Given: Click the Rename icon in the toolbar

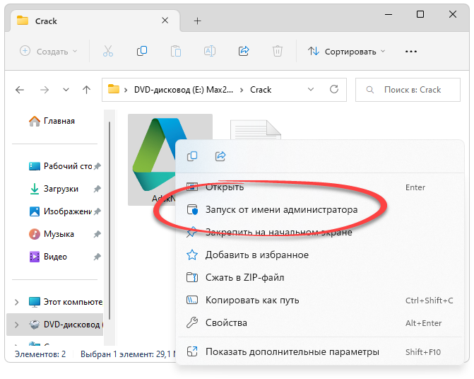Looking at the screenshot, I should pos(210,51).
